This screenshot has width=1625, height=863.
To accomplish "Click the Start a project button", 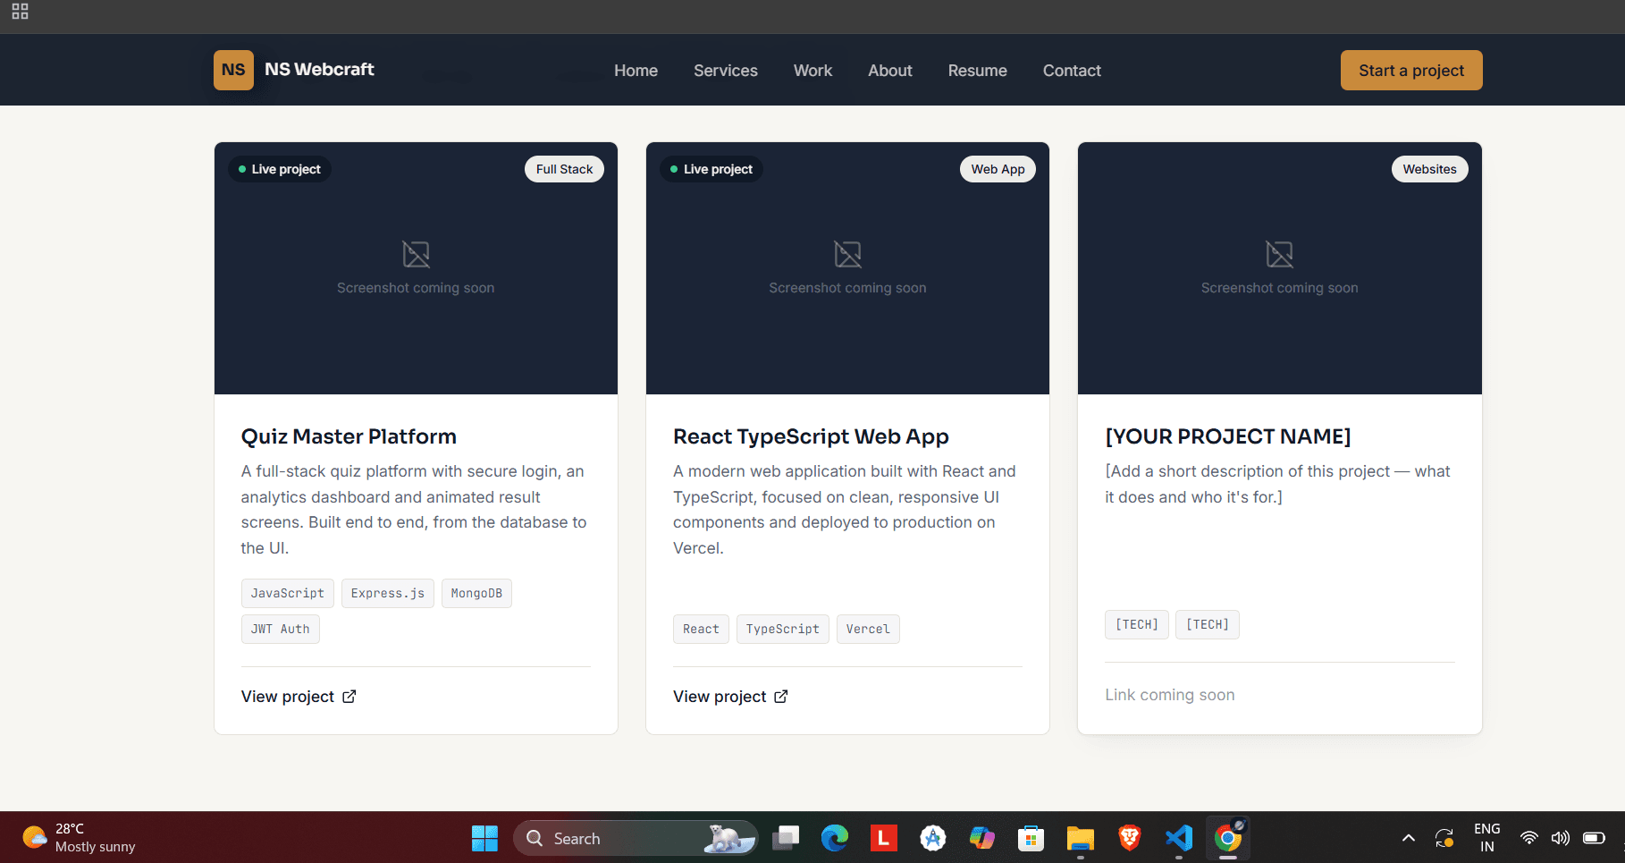I will pos(1411,71).
